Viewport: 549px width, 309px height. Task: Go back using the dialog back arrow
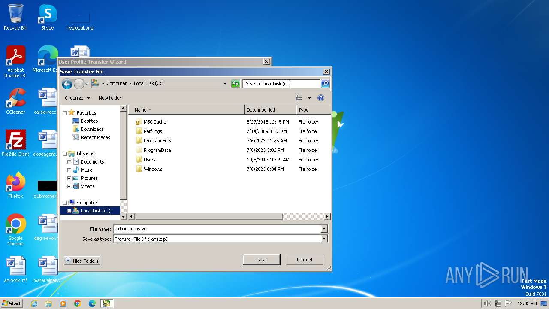[67, 84]
